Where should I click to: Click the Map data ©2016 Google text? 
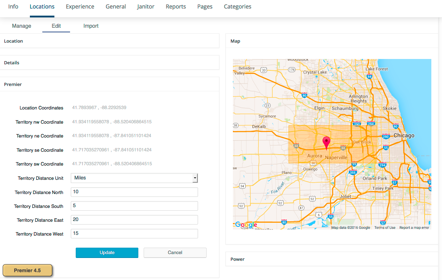(x=351, y=228)
